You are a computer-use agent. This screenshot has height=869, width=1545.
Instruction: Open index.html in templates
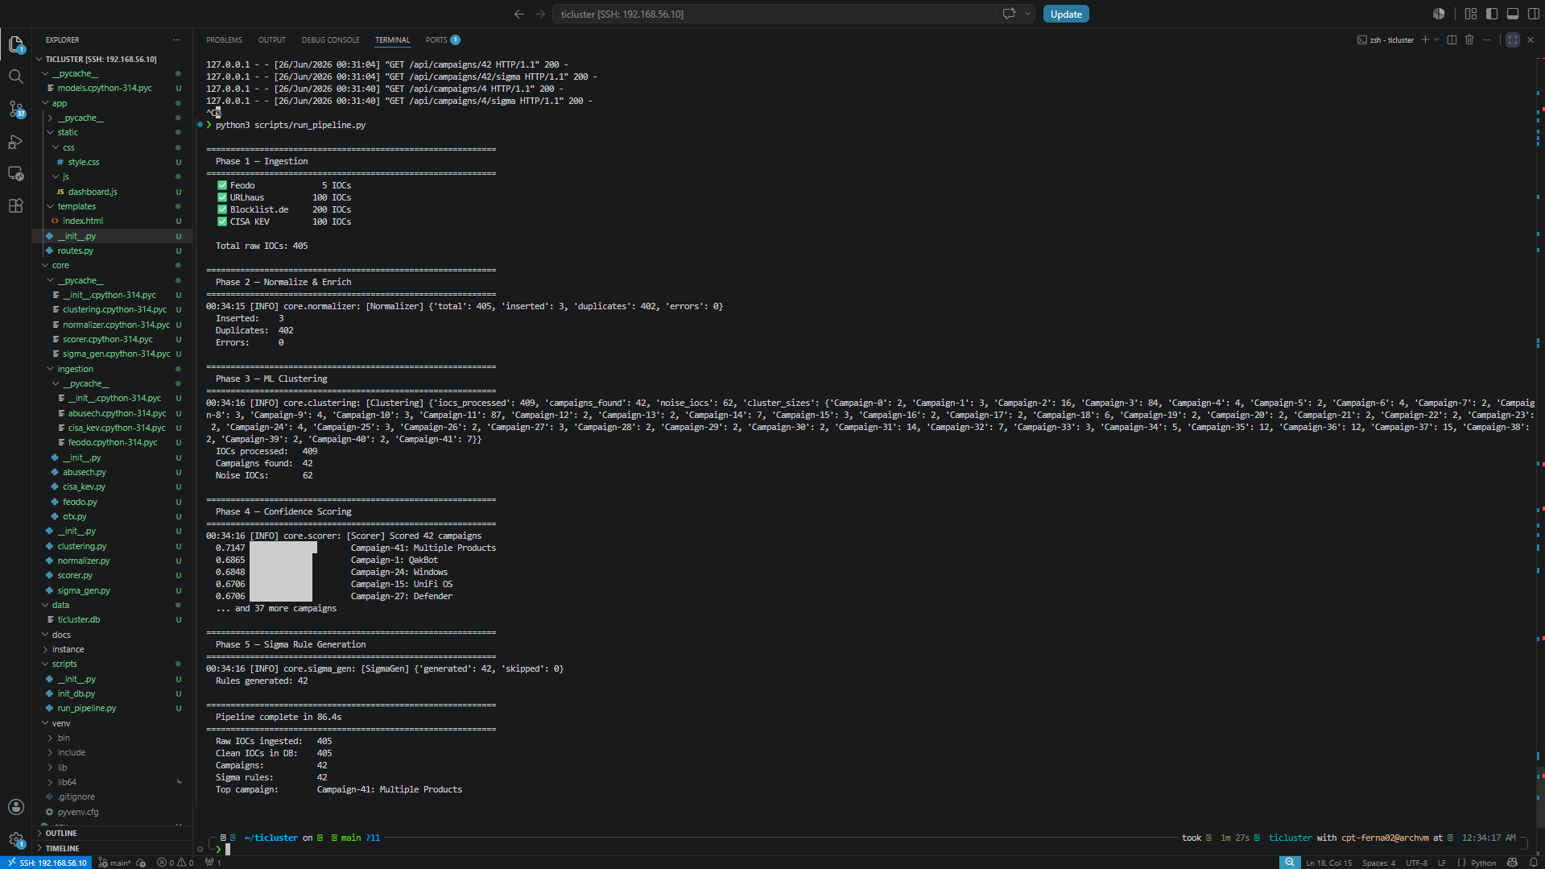coord(113,221)
